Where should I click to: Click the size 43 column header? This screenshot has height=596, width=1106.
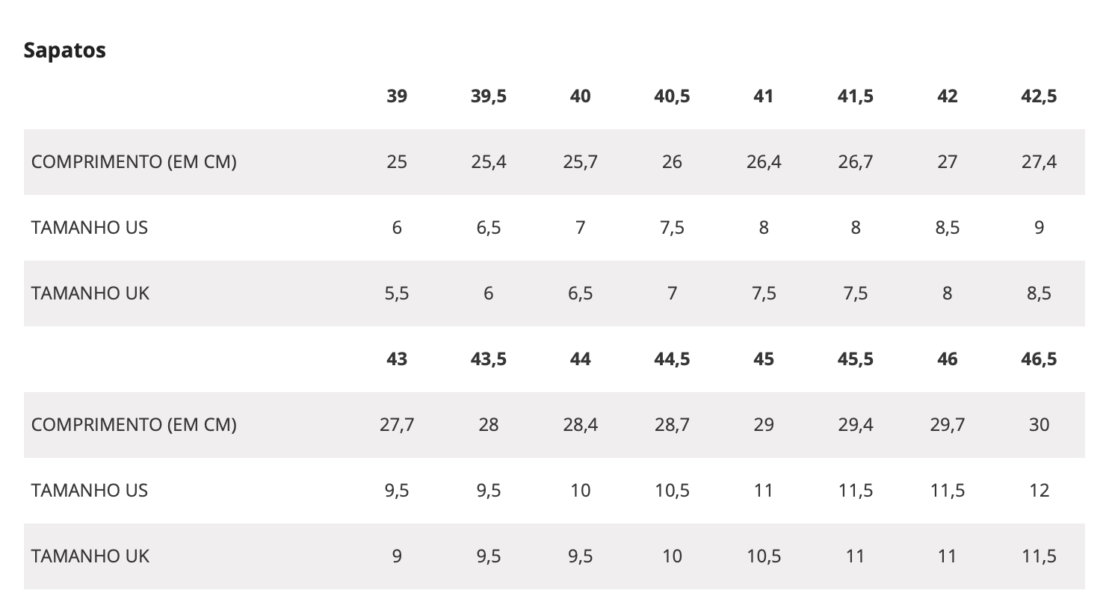click(397, 359)
